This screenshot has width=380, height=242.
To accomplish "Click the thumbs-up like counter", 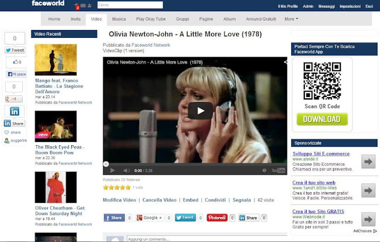I will (16, 62).
